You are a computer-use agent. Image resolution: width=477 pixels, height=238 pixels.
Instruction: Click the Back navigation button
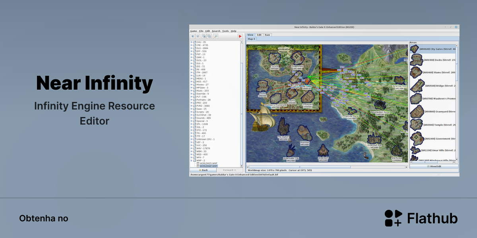[x=203, y=170]
